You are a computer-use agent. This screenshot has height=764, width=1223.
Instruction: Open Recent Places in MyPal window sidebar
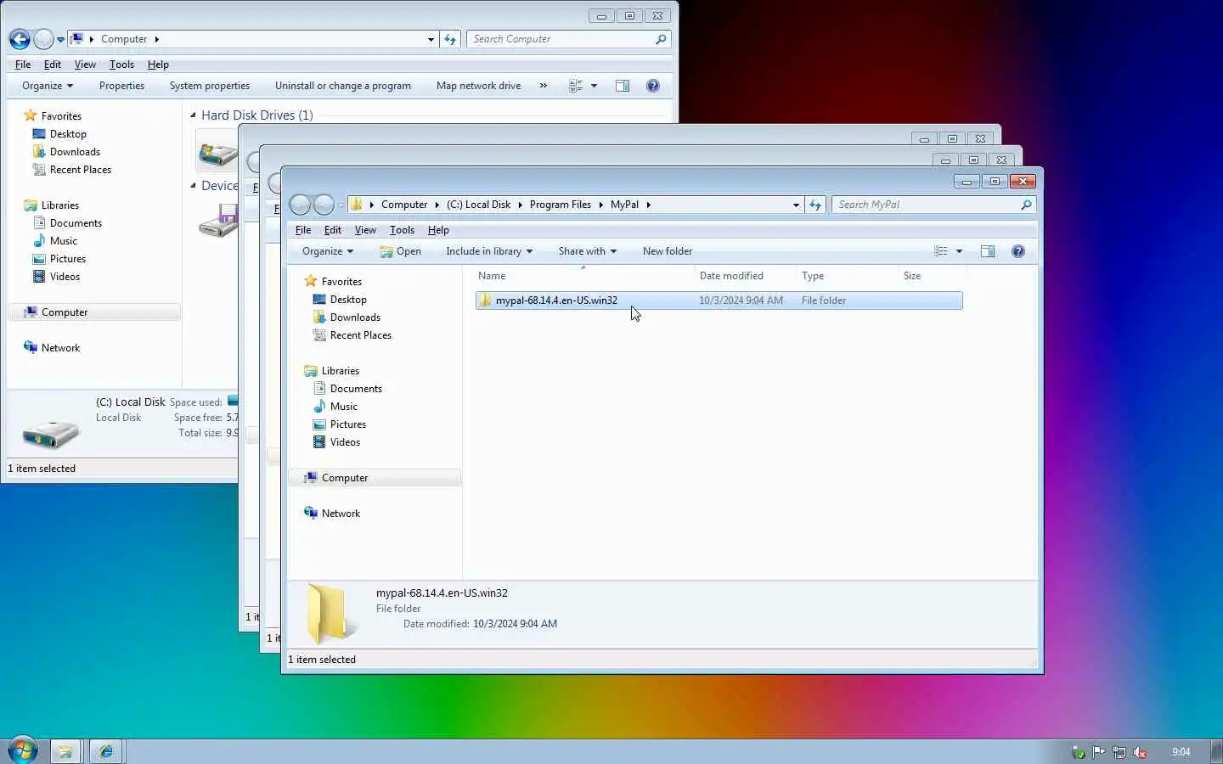point(360,335)
